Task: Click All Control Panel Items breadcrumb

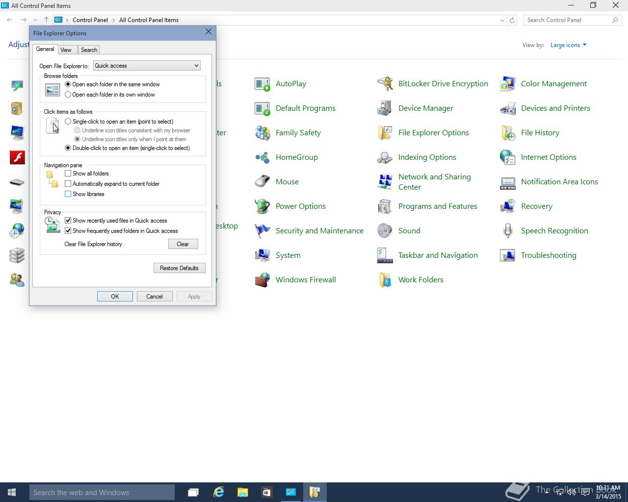Action: (149, 20)
